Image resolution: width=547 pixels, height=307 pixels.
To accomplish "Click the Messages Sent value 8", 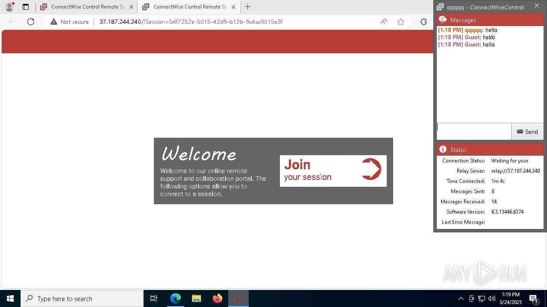I will pos(493,191).
